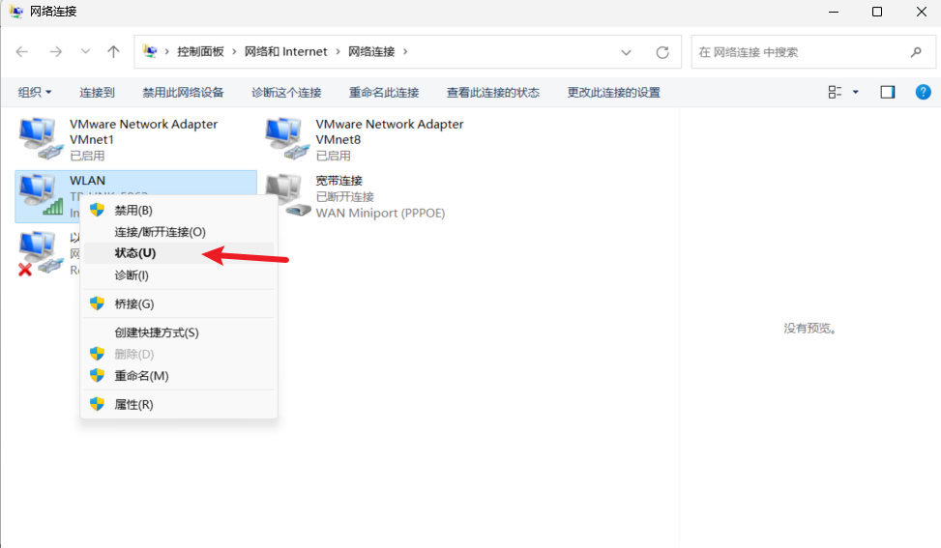This screenshot has width=941, height=548.
Task: Expand the view options dropdown arrow
Action: tap(856, 93)
